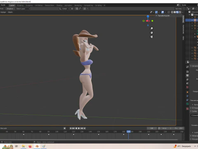Viewport: 198px width, 149px height.
Task: Open the Opciones dropdown
Action: coord(179,9)
